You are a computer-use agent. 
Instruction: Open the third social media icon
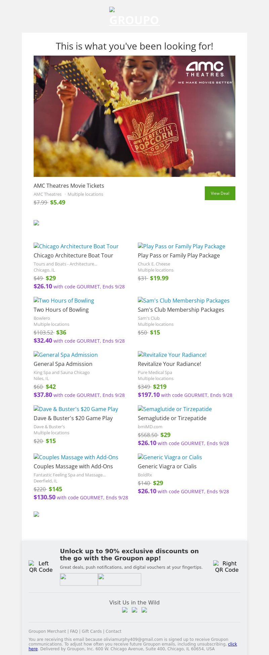144,610
